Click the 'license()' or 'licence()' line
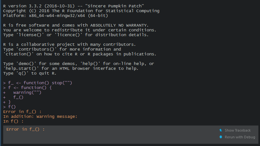 click(x=76, y=35)
